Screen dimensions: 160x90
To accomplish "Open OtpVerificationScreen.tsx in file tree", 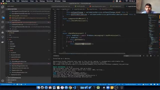I will click(x=20, y=68).
